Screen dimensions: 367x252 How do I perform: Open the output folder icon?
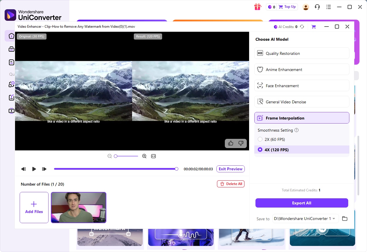coord(344,219)
